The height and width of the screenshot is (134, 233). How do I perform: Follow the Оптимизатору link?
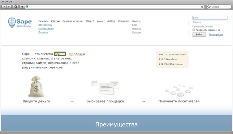coord(46,28)
